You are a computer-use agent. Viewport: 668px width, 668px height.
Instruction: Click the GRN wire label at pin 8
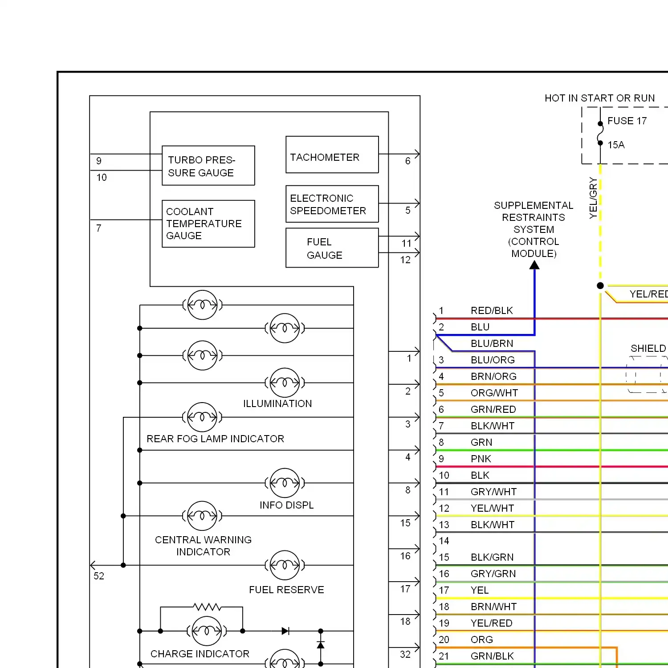pos(481,442)
